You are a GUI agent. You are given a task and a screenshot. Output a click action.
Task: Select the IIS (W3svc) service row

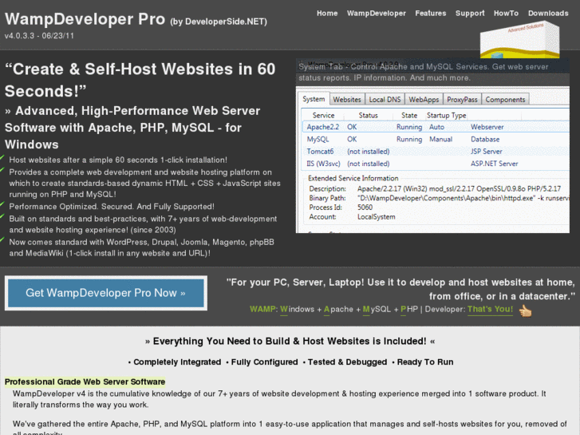pyautogui.click(x=436, y=164)
